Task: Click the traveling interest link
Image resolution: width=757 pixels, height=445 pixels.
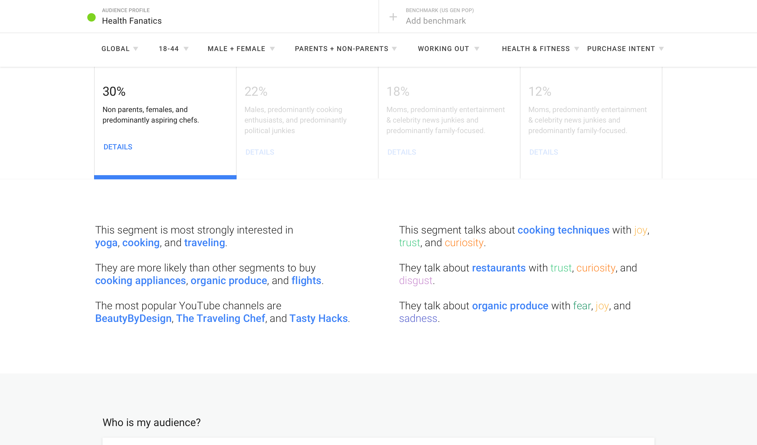Action: click(204, 243)
